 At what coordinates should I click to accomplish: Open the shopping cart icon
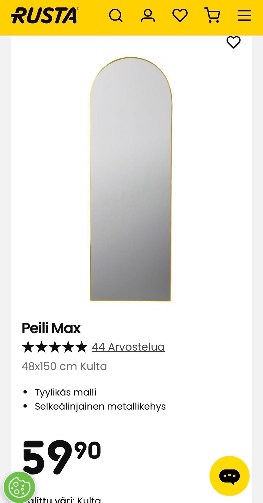tap(212, 15)
